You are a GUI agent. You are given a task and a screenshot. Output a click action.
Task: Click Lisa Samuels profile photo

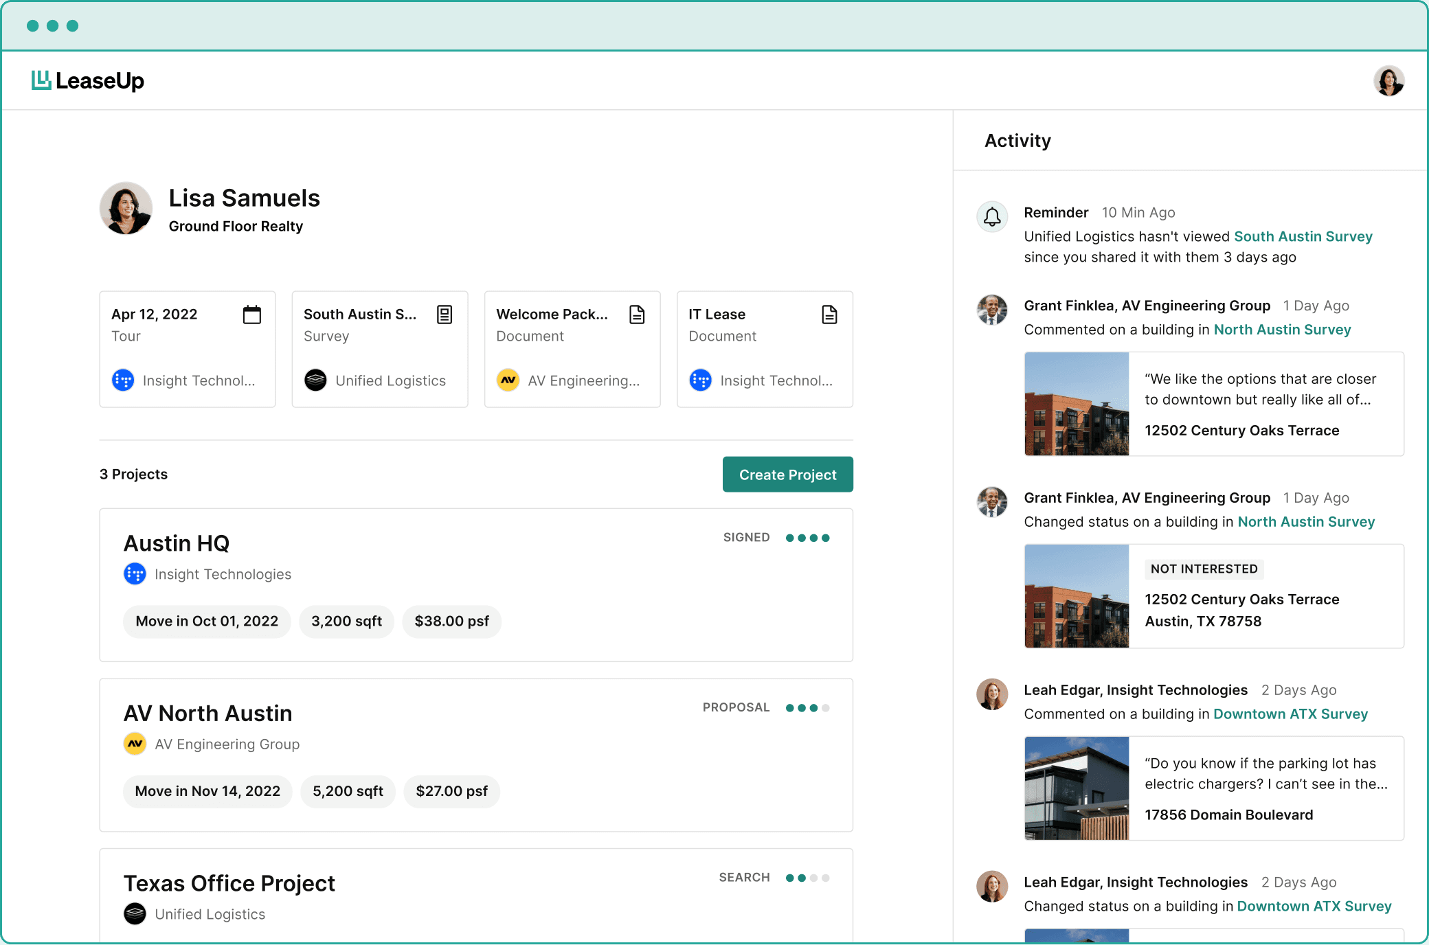tap(126, 208)
